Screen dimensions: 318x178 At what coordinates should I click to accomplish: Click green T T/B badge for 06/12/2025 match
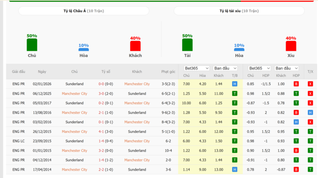point(235,93)
